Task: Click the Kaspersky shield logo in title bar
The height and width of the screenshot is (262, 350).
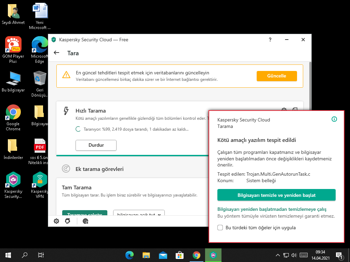Action: [x=54, y=40]
